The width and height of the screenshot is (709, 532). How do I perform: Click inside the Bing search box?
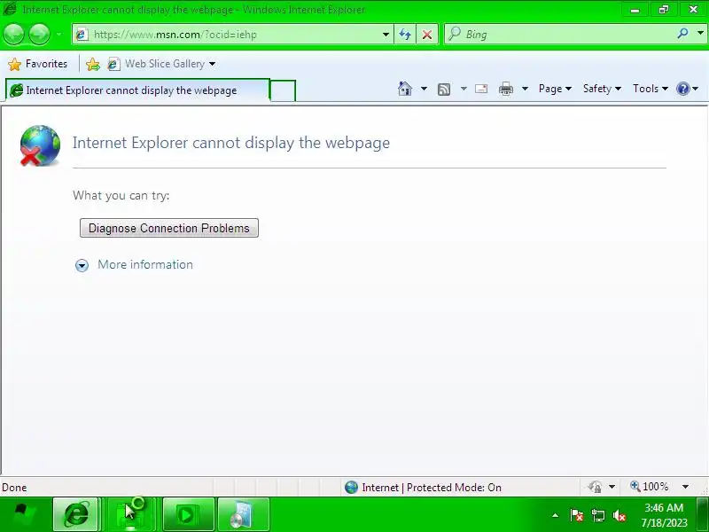558,35
